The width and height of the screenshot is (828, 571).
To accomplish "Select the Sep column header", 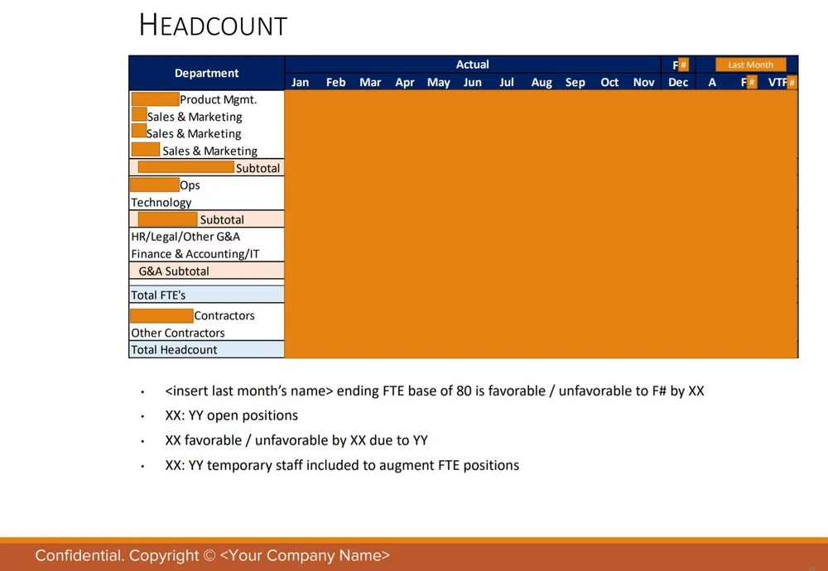I will (x=575, y=82).
